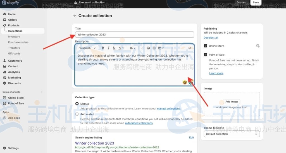This screenshot has height=153, width=286.
Task: Discard the unsaved collection
Action: 242,3
